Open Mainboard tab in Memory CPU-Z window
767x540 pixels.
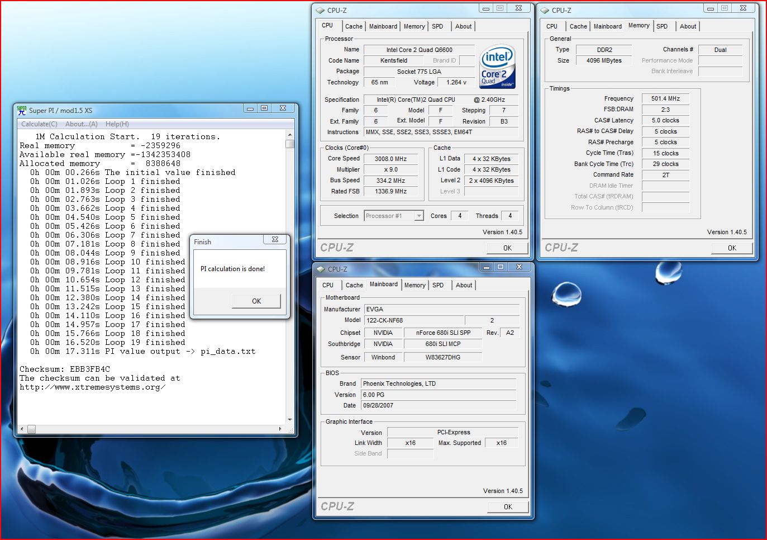click(x=608, y=26)
